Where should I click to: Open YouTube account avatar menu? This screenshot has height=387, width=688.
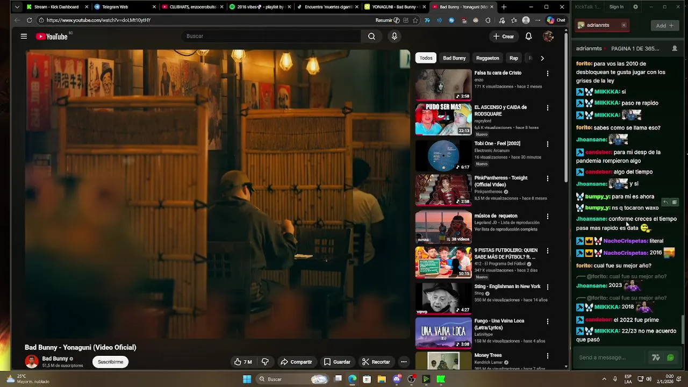click(548, 36)
